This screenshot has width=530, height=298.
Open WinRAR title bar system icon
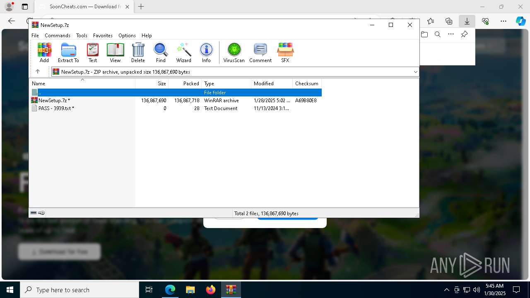[35, 25]
